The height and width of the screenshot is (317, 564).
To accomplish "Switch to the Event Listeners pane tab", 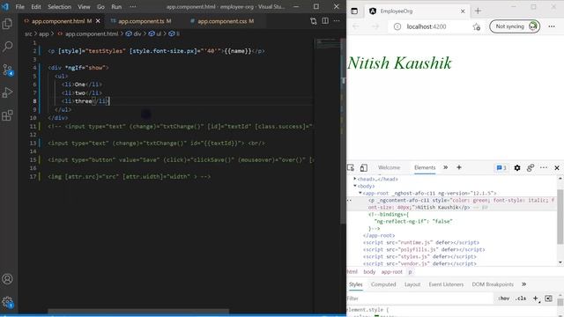I will point(446,284).
